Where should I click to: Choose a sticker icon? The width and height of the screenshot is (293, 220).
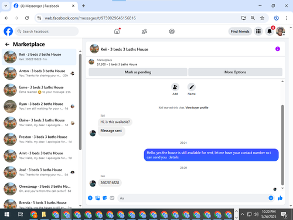(105, 198)
